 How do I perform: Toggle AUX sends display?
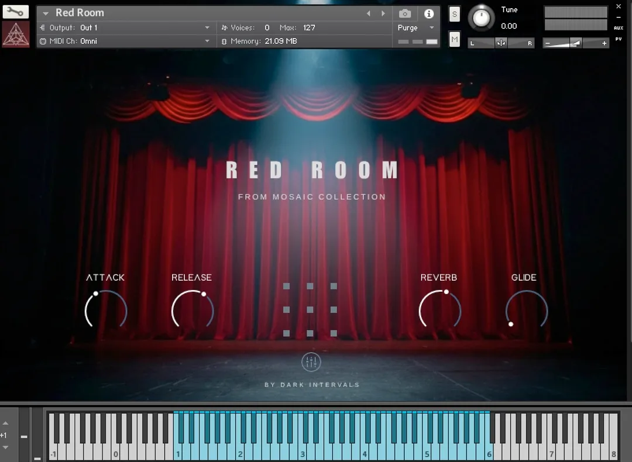pyautogui.click(x=619, y=28)
